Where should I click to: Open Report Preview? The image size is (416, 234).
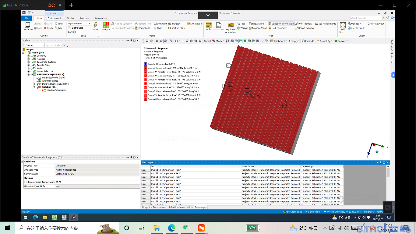tap(305, 28)
